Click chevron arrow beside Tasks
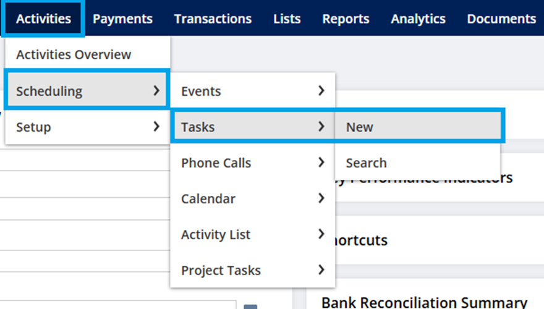 click(x=321, y=127)
